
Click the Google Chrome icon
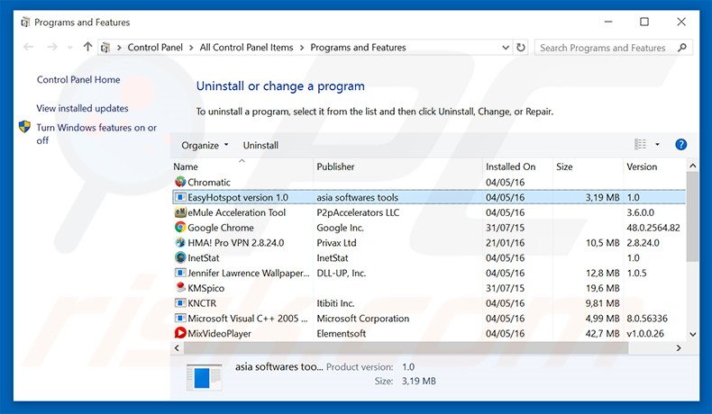180,227
